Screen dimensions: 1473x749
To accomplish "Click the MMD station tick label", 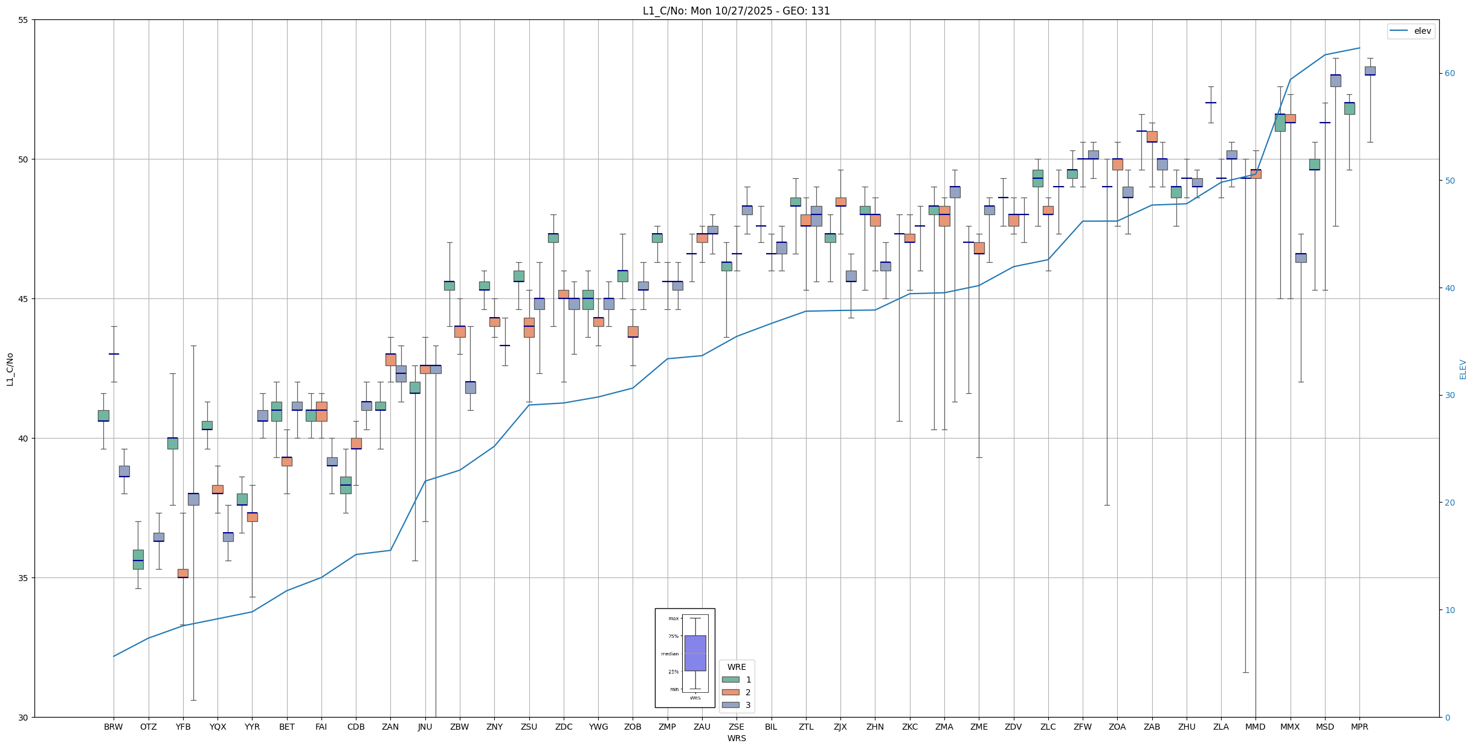I will [1255, 727].
